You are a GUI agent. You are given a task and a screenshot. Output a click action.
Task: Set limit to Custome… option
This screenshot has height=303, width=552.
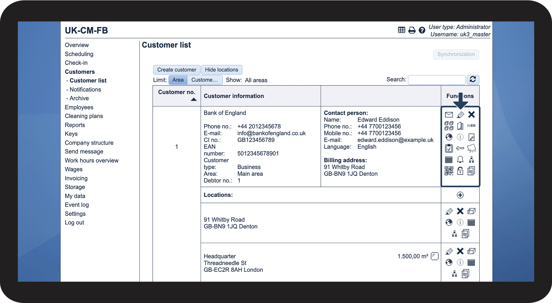pyautogui.click(x=205, y=80)
